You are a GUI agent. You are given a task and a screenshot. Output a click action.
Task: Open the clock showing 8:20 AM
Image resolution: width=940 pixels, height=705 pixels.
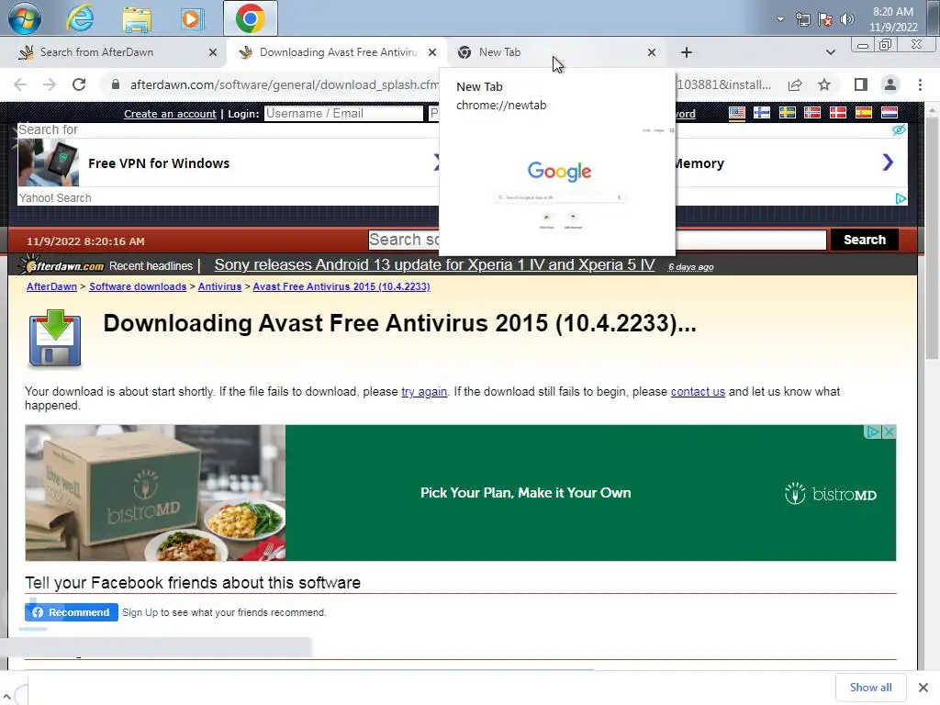[x=893, y=19]
